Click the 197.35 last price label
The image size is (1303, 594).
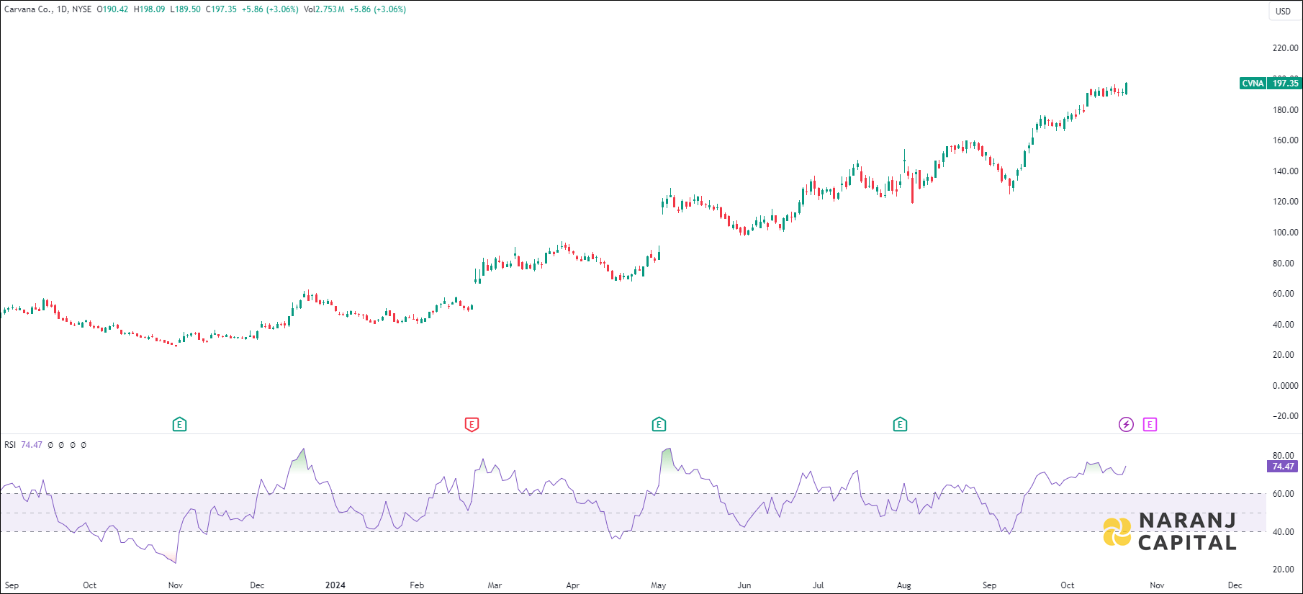pyautogui.click(x=1285, y=84)
